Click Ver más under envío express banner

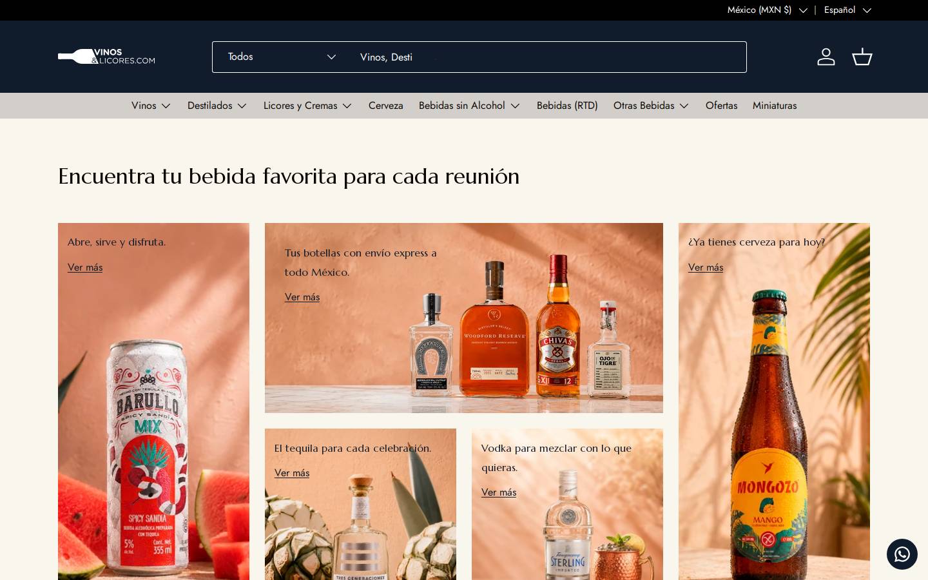(302, 297)
